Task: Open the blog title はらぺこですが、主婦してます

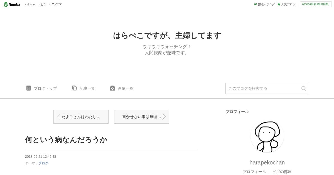Action: (167, 36)
